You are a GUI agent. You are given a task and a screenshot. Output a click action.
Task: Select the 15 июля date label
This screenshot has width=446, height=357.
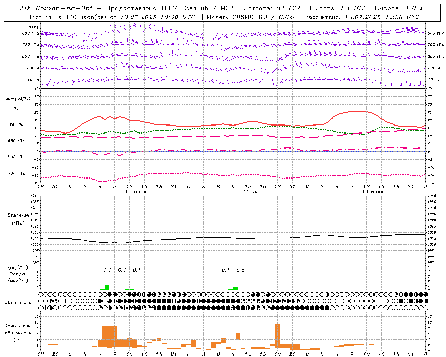point(254,192)
